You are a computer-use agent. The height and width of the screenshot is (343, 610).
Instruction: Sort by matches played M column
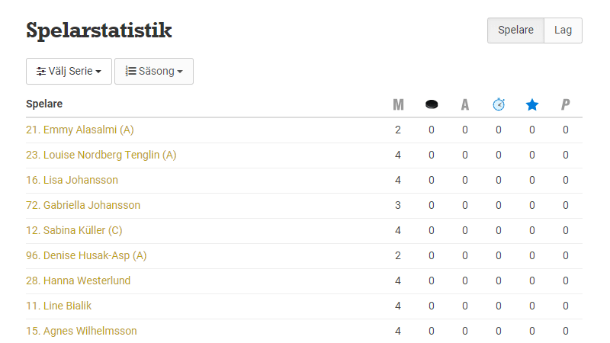point(398,104)
